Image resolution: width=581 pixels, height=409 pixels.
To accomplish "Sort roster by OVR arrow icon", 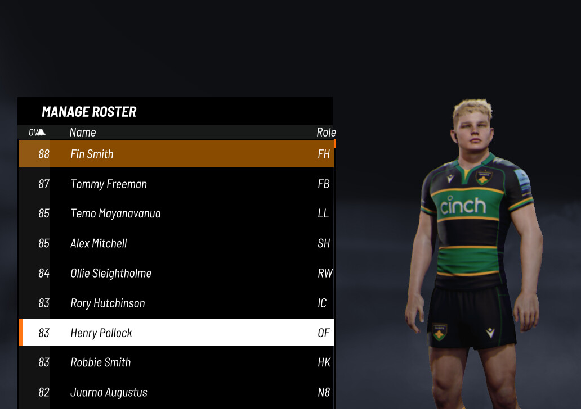I will 41,133.
